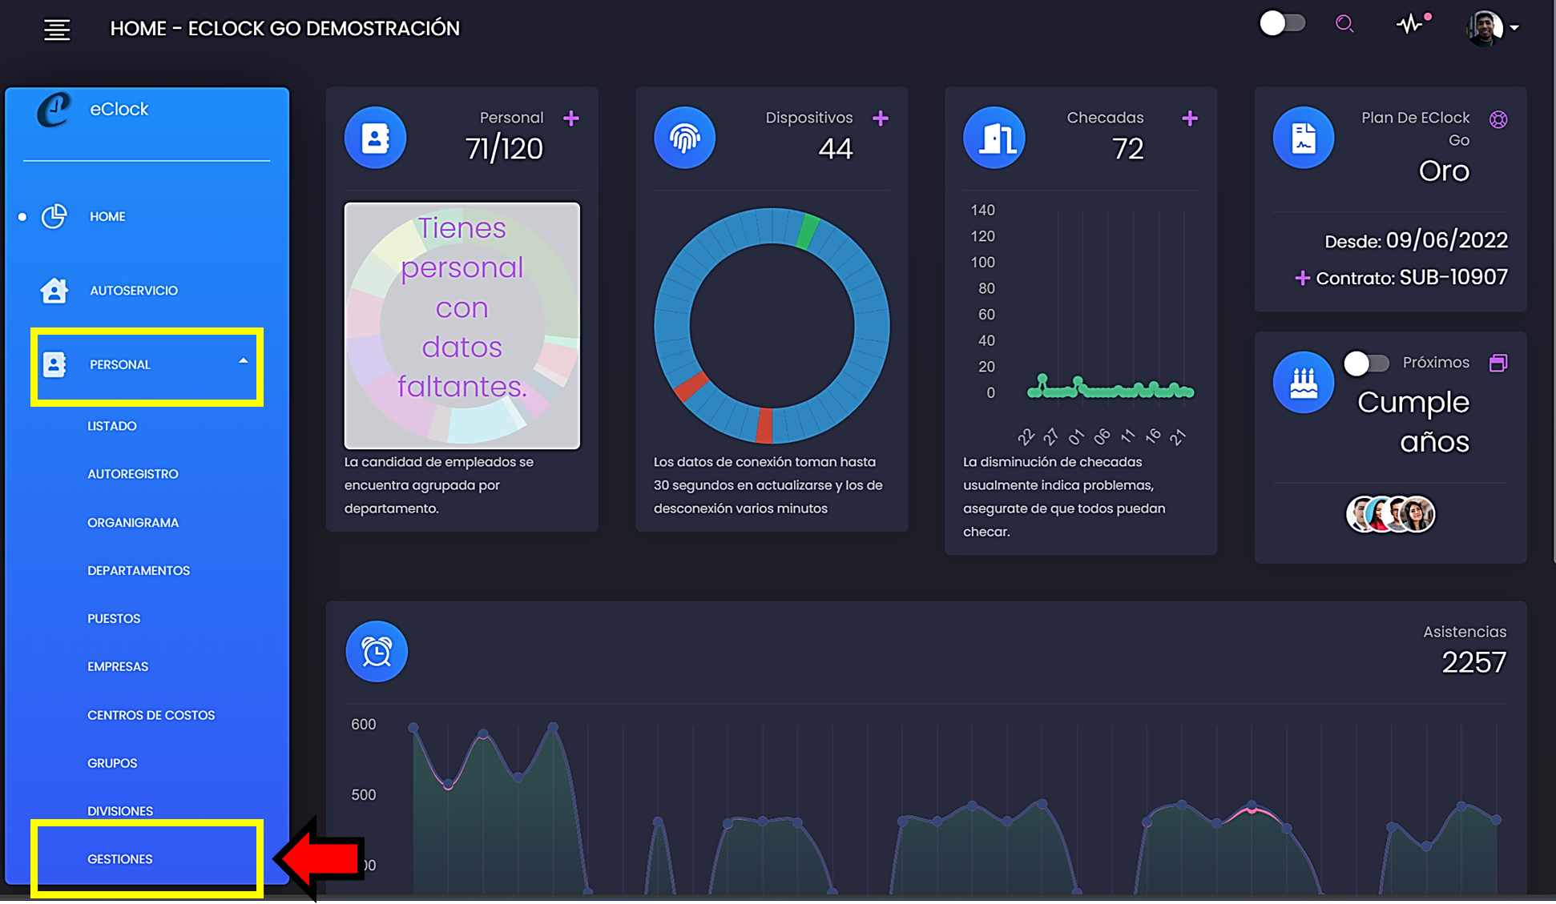
Task: Click the PERSONAL contact card sidebar icon
Action: (54, 364)
